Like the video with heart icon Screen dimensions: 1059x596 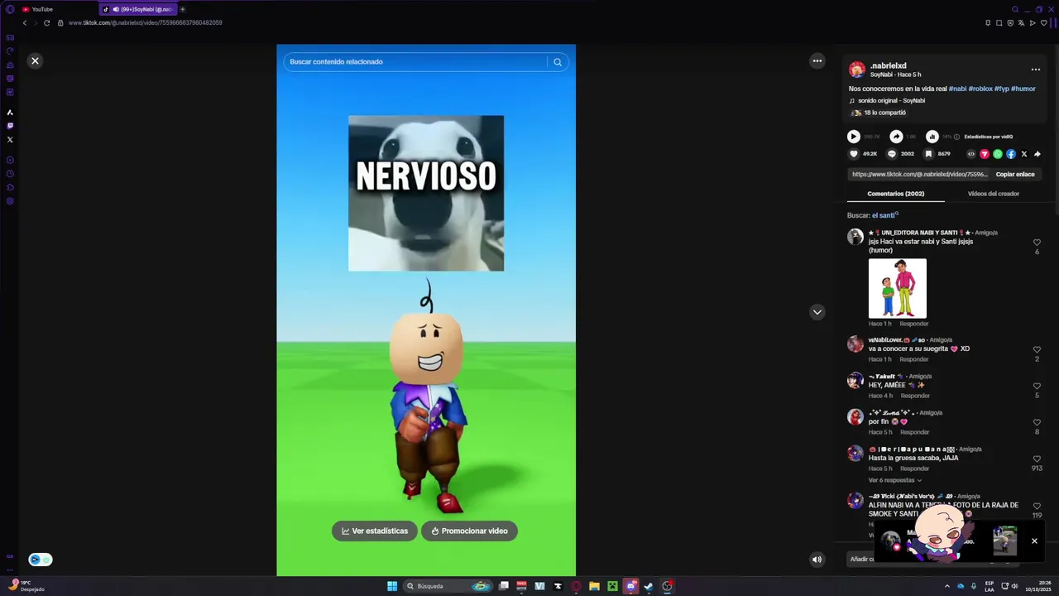click(854, 154)
